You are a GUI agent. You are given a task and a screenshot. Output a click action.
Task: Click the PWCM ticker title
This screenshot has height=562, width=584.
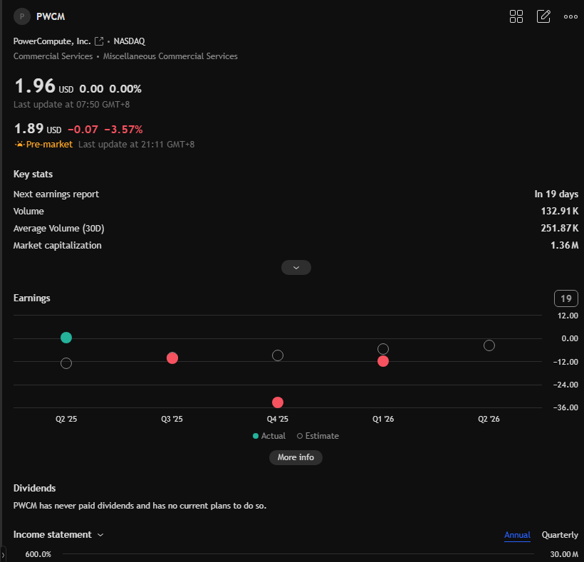click(51, 16)
